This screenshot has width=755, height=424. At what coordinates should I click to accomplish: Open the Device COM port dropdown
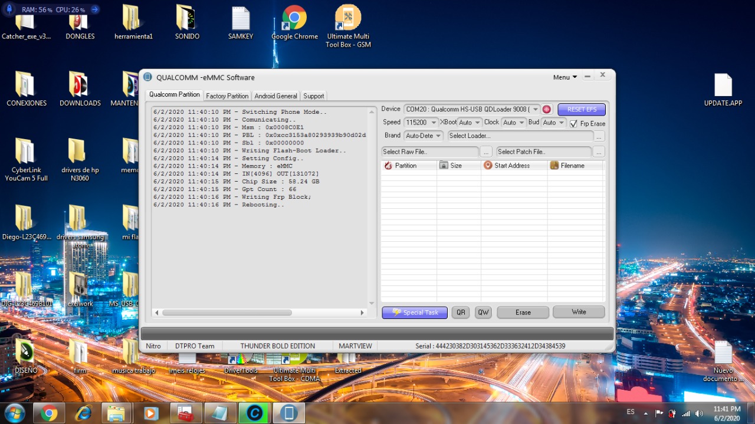tap(535, 110)
